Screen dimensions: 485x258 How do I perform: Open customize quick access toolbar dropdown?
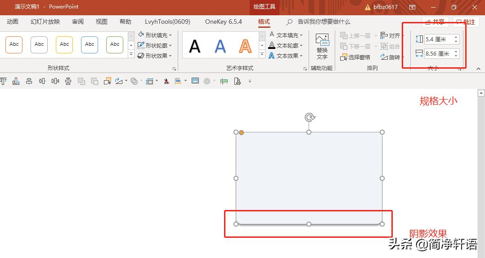pyautogui.click(x=250, y=82)
